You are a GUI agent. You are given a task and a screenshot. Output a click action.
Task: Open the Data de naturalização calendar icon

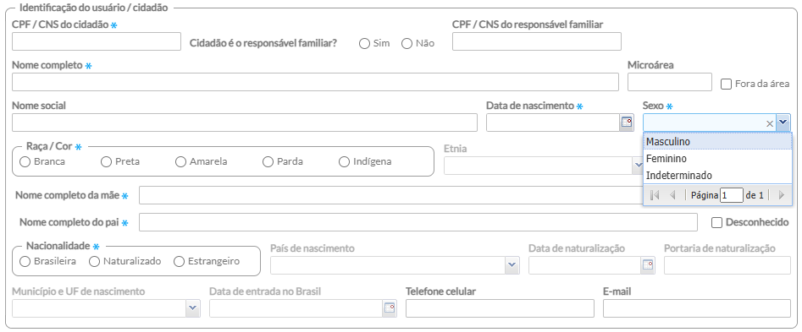[648, 265]
